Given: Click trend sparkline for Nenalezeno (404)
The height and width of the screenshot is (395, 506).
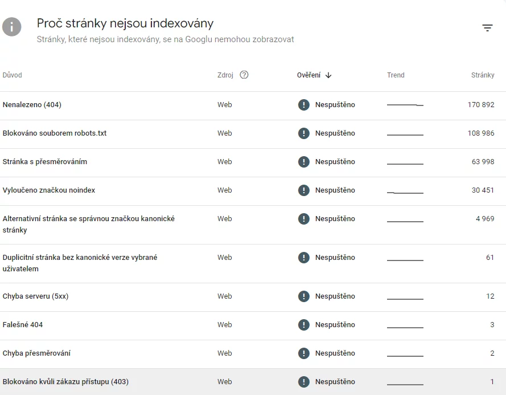Looking at the screenshot, I should point(405,105).
